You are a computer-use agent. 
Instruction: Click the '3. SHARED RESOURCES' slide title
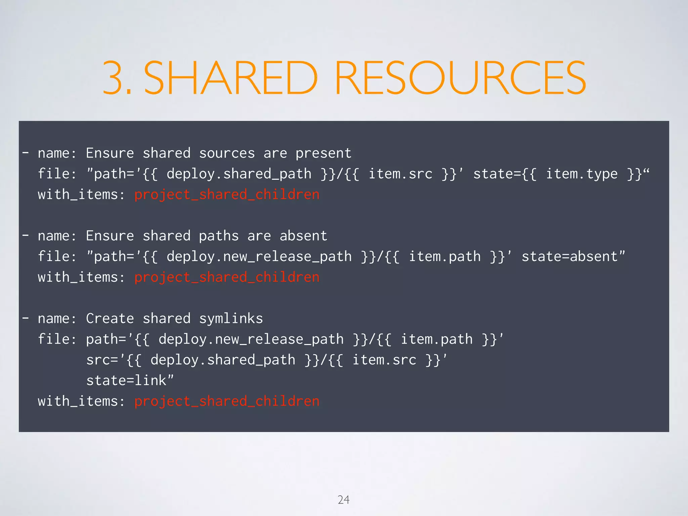coord(344,78)
